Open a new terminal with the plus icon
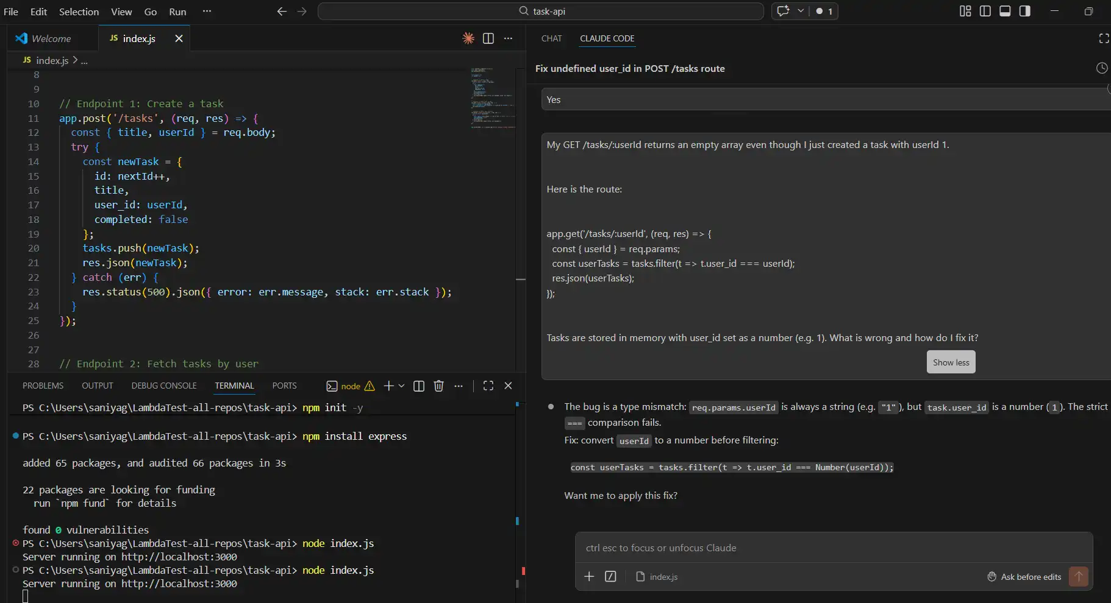This screenshot has width=1111, height=603. (388, 386)
